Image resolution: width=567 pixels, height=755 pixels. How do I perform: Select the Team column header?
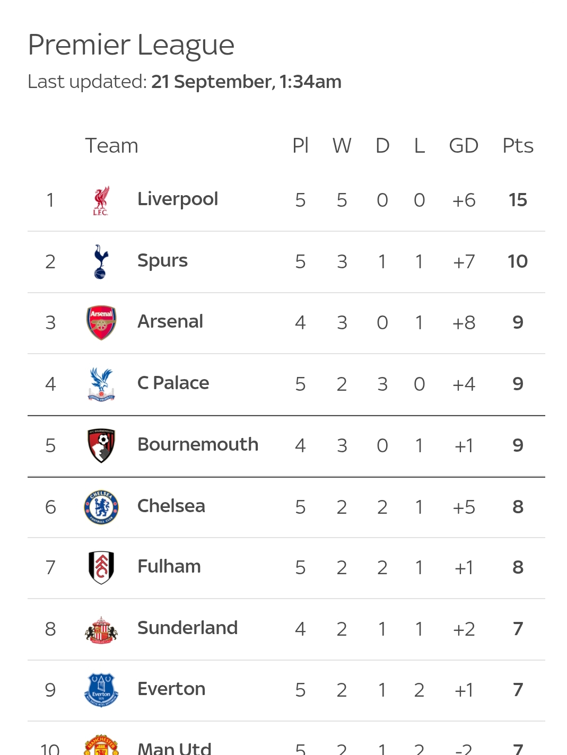point(111,145)
